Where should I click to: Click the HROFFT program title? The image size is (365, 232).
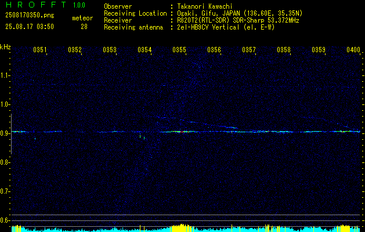[x=37, y=5]
